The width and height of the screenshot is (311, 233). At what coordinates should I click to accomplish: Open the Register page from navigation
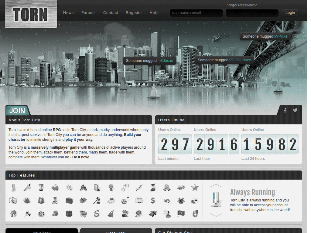click(134, 13)
